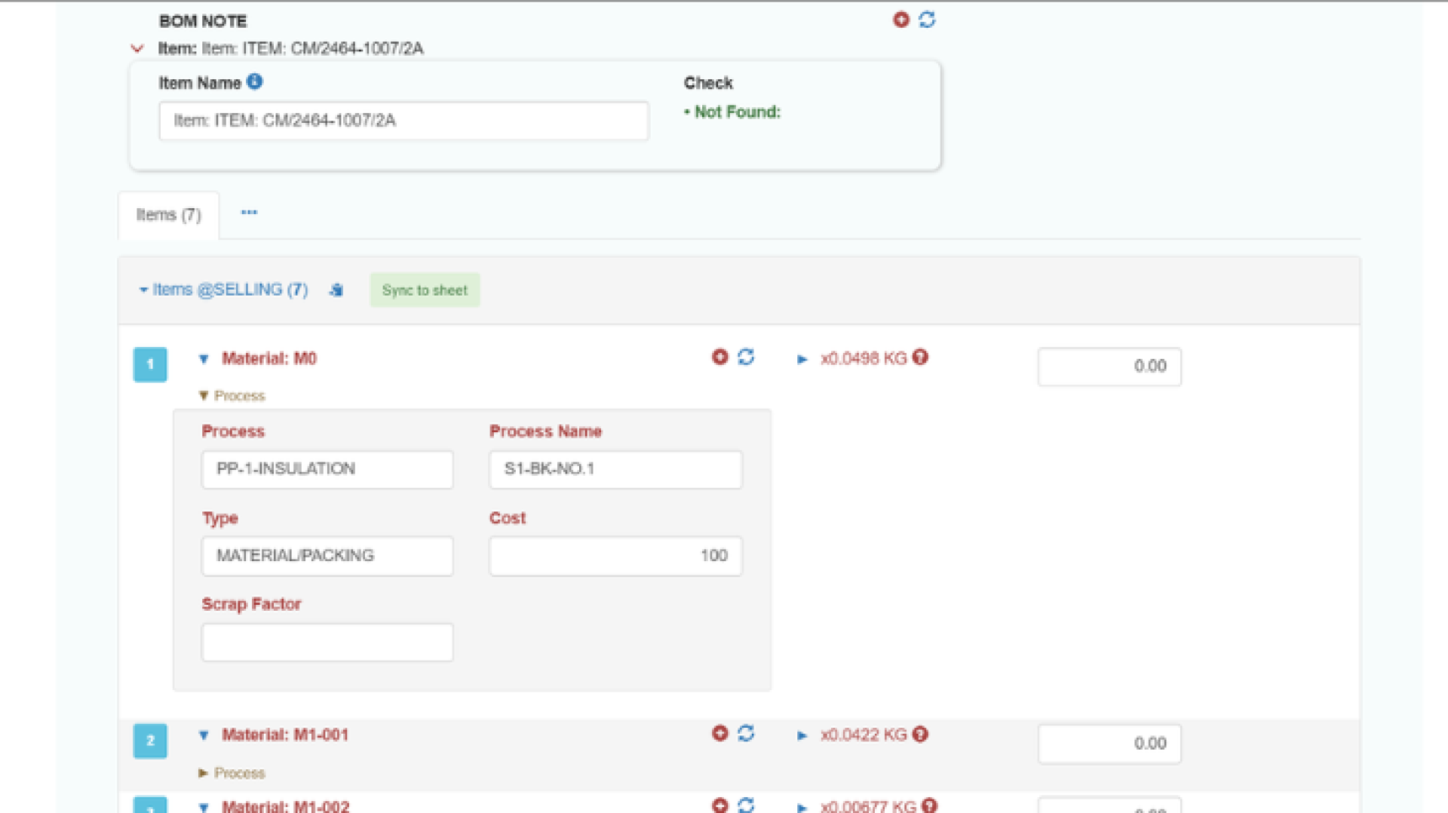Click the add icon for Material: M1-001
The width and height of the screenshot is (1448, 813).
point(719,733)
